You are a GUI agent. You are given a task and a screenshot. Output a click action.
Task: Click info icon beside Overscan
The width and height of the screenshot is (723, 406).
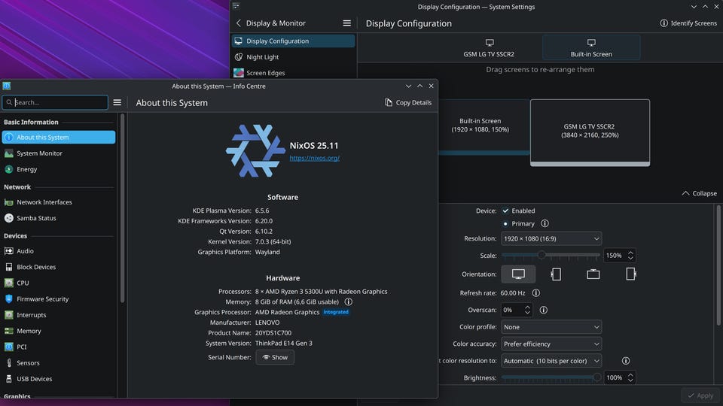click(x=544, y=311)
